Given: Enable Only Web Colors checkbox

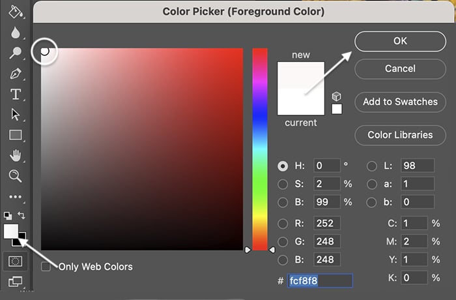Looking at the screenshot, I should [46, 267].
